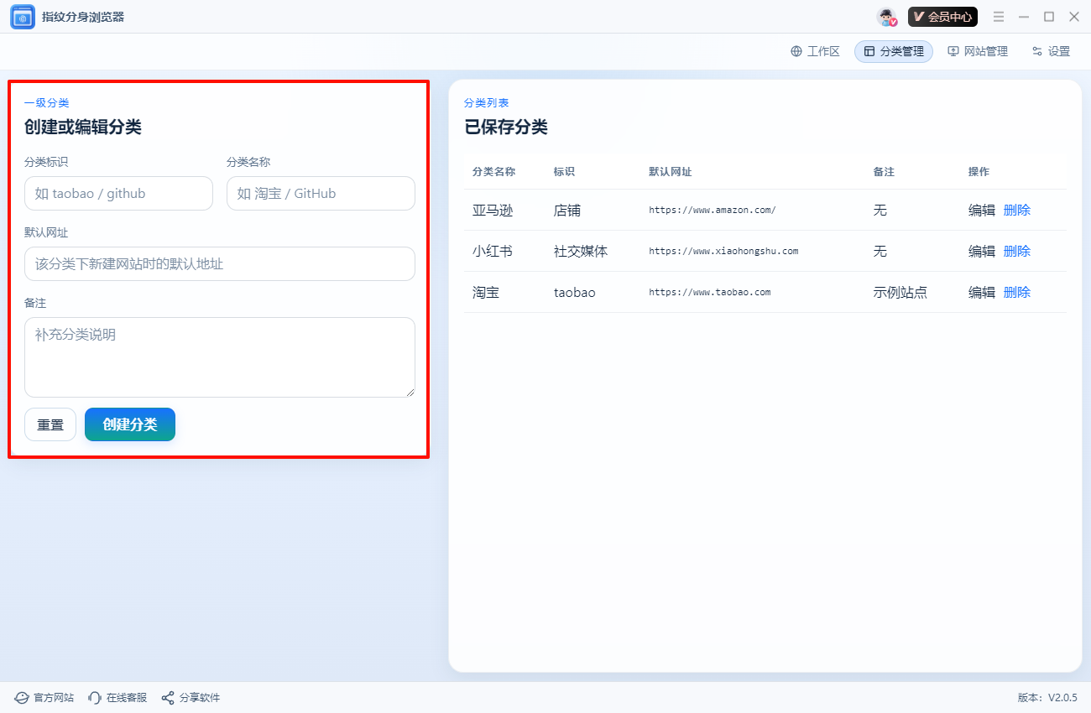Focus the 分类标识 input field

[118, 193]
